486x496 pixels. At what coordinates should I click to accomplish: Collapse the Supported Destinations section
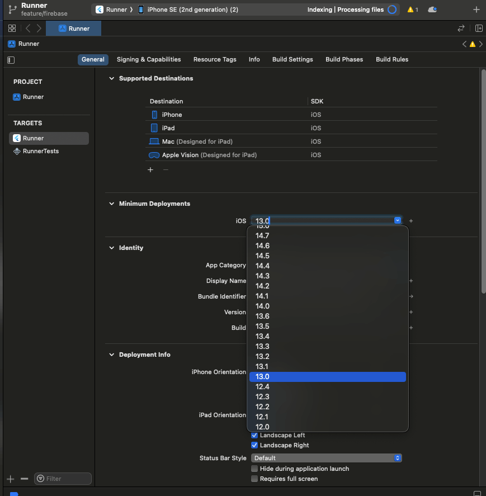pos(112,78)
